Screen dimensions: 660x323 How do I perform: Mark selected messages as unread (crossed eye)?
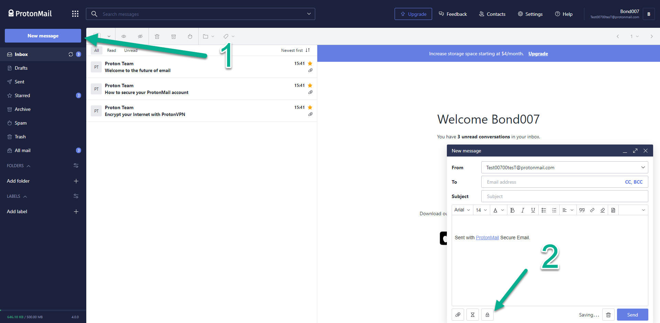tap(140, 36)
